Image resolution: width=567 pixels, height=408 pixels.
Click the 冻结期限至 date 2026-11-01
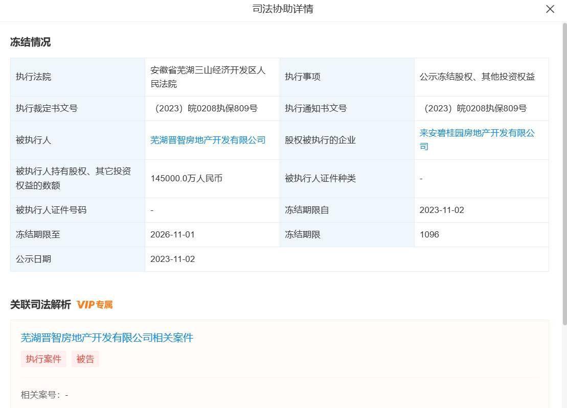click(x=172, y=235)
